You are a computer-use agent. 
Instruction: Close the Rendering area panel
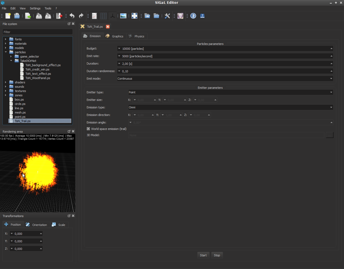(73, 131)
